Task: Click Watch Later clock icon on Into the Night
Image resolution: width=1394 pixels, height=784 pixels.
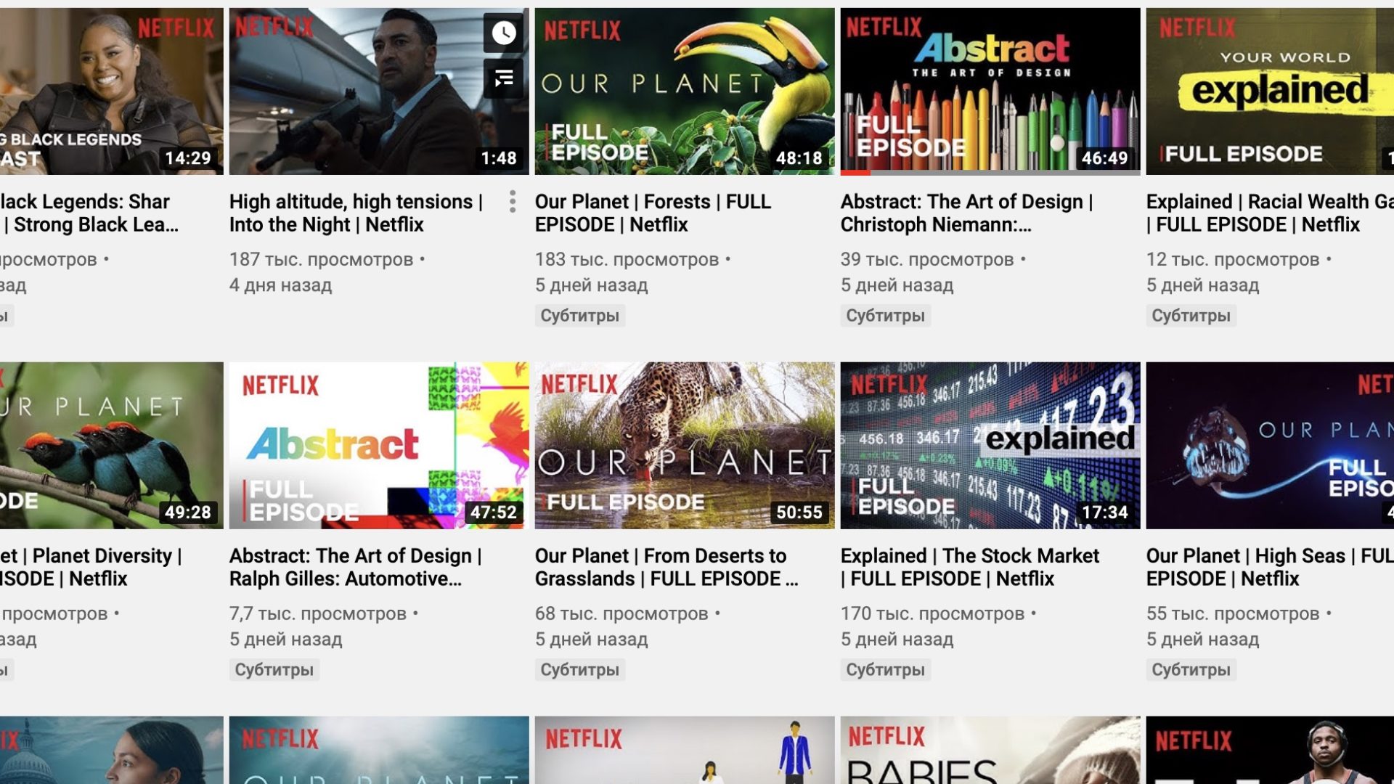Action: (x=503, y=33)
